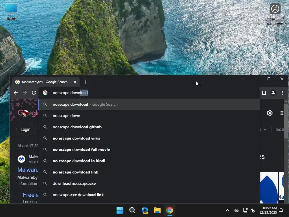Open Windows Search from the taskbar
The width and height of the screenshot is (289, 217).
pos(132,210)
